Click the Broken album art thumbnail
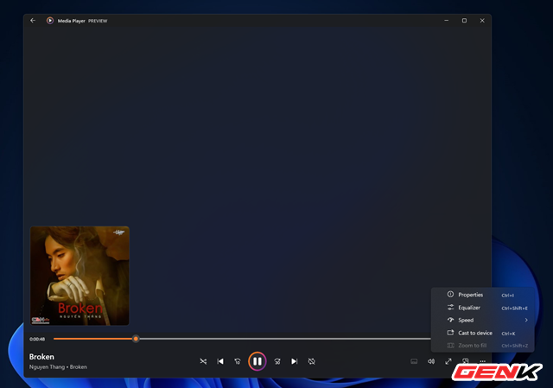 79,276
